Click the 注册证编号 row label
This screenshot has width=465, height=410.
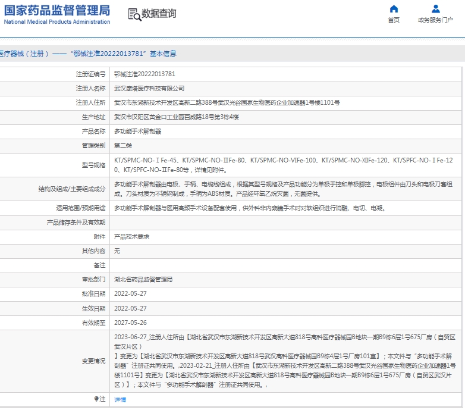[x=90, y=74]
